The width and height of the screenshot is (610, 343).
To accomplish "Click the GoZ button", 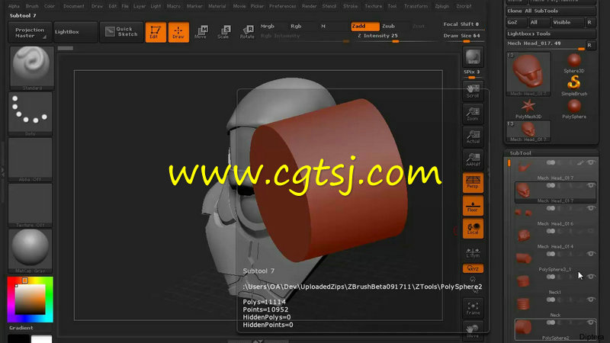I will coord(516,23).
